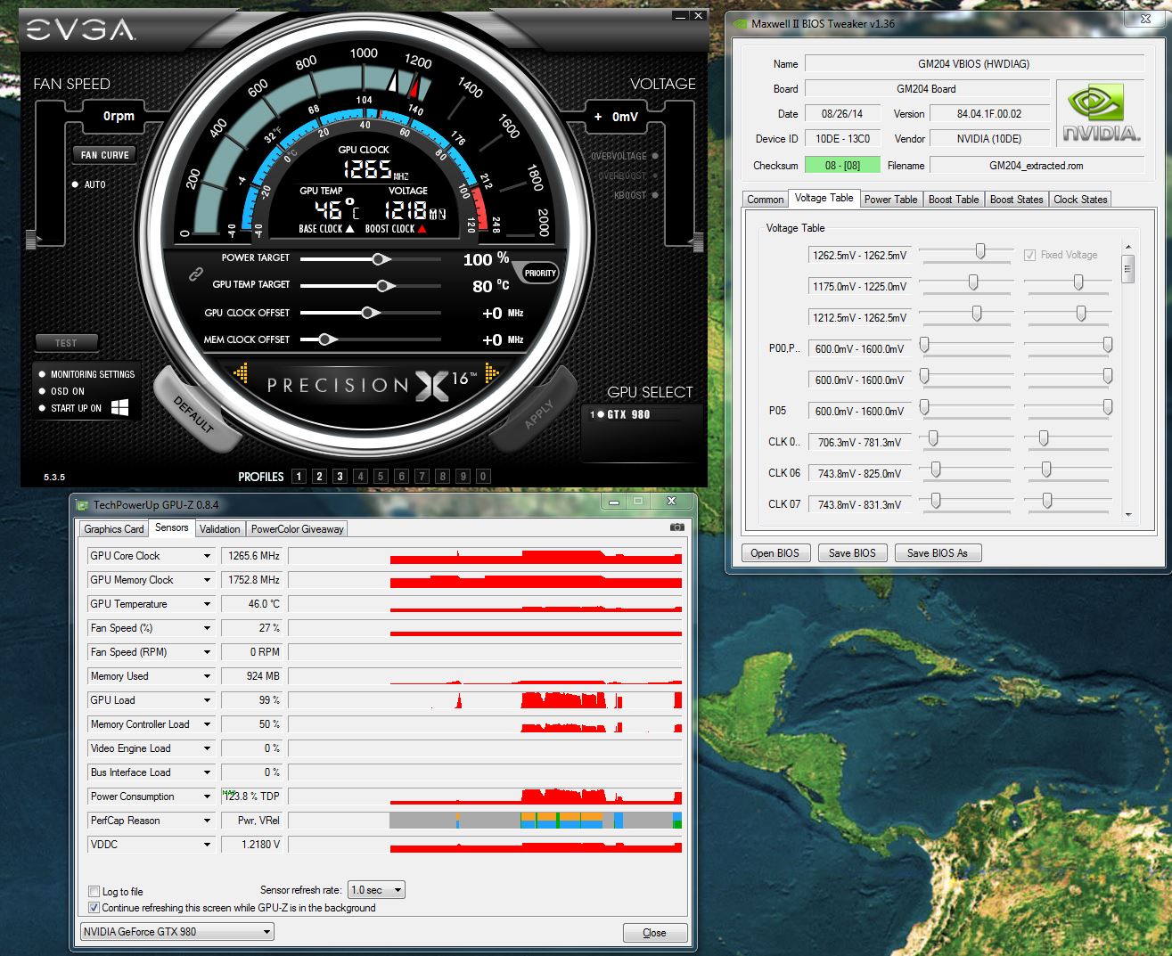Switch to Graphics Card tab in GPU-Z
This screenshot has height=956, width=1172.
(x=113, y=529)
